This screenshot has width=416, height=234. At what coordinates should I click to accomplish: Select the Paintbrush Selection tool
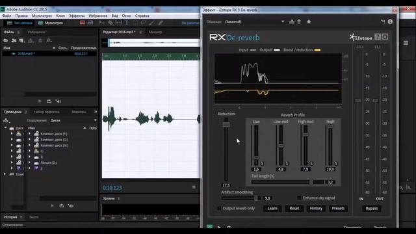tap(151, 23)
